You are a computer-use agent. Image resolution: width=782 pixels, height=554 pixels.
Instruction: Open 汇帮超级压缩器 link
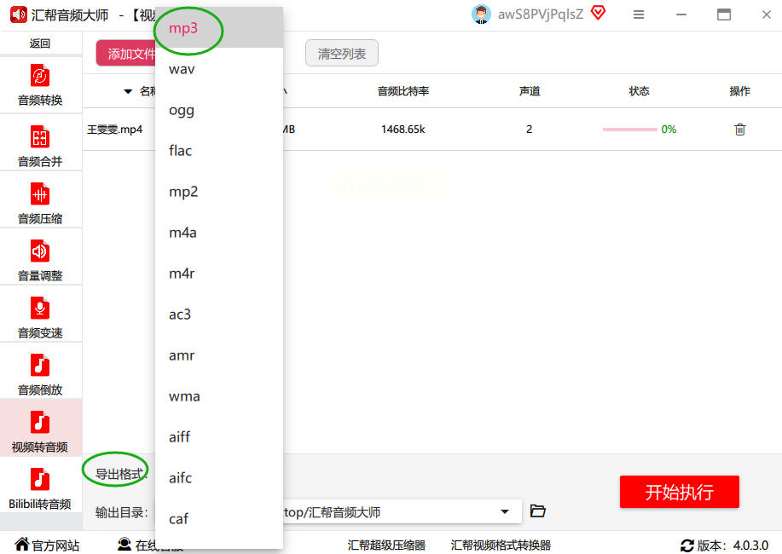click(x=386, y=545)
